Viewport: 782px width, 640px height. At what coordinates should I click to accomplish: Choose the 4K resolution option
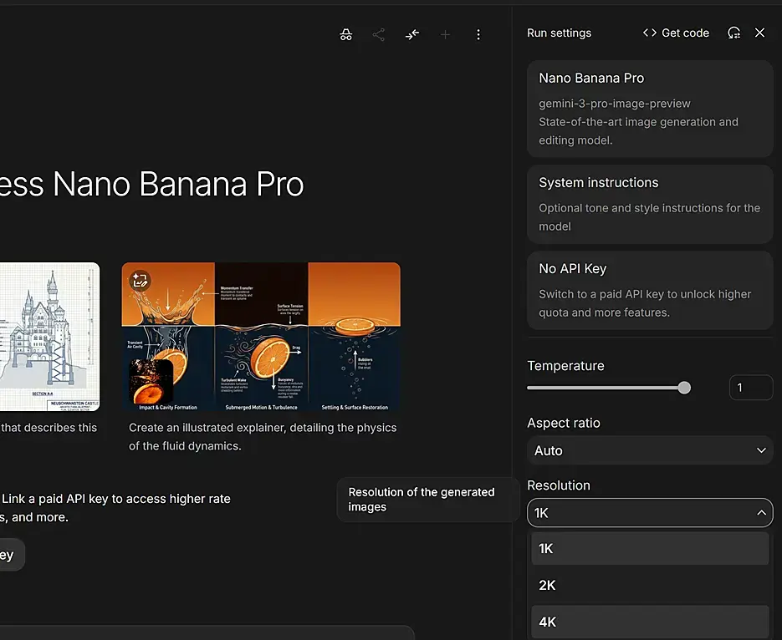(x=650, y=622)
